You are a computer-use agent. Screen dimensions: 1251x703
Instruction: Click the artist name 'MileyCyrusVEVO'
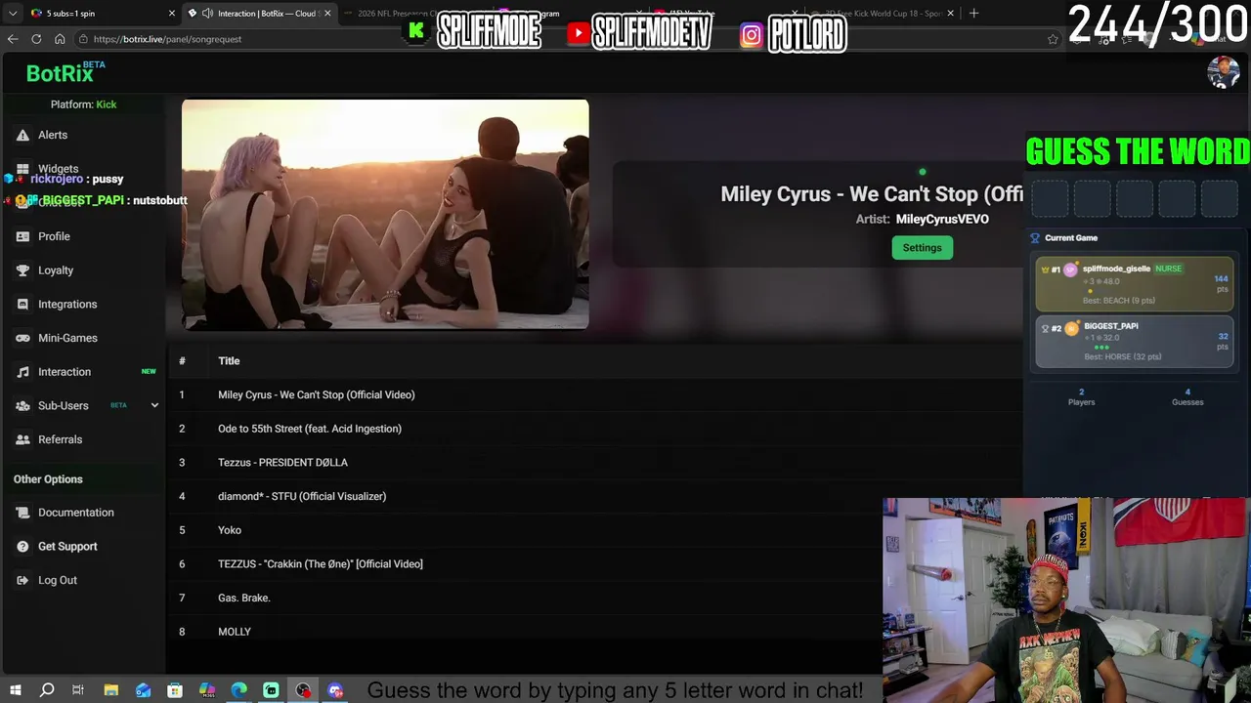942,219
